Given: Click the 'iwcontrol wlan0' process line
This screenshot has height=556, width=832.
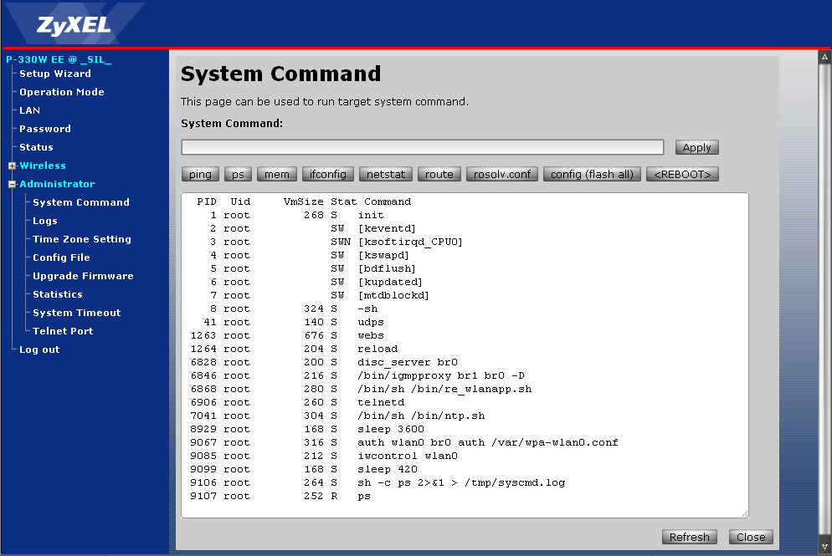Looking at the screenshot, I should (x=324, y=456).
